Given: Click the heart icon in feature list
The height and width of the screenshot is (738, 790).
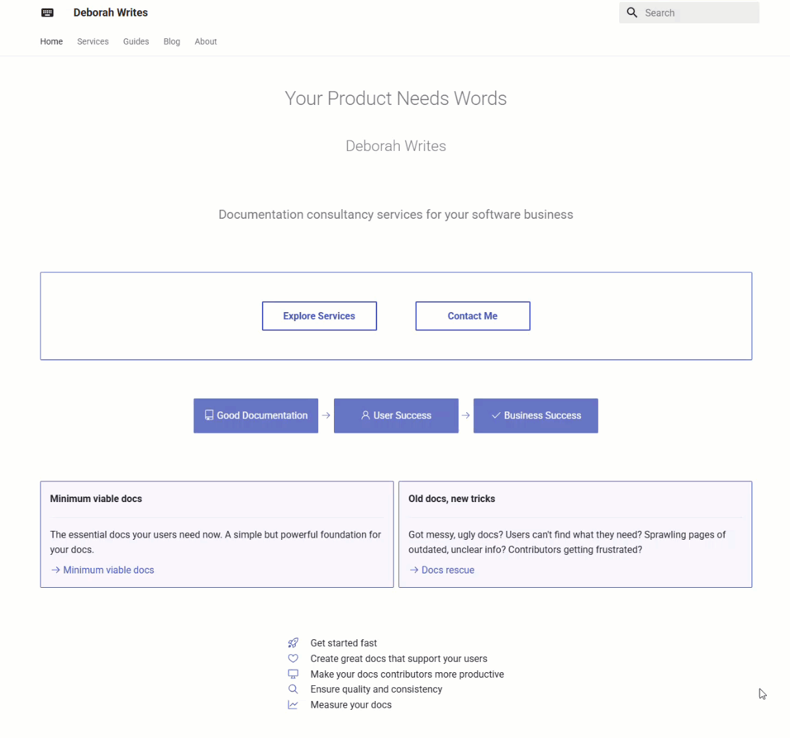Looking at the screenshot, I should (x=293, y=658).
